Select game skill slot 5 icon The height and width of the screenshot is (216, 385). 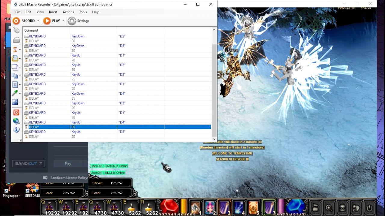(x=254, y=207)
